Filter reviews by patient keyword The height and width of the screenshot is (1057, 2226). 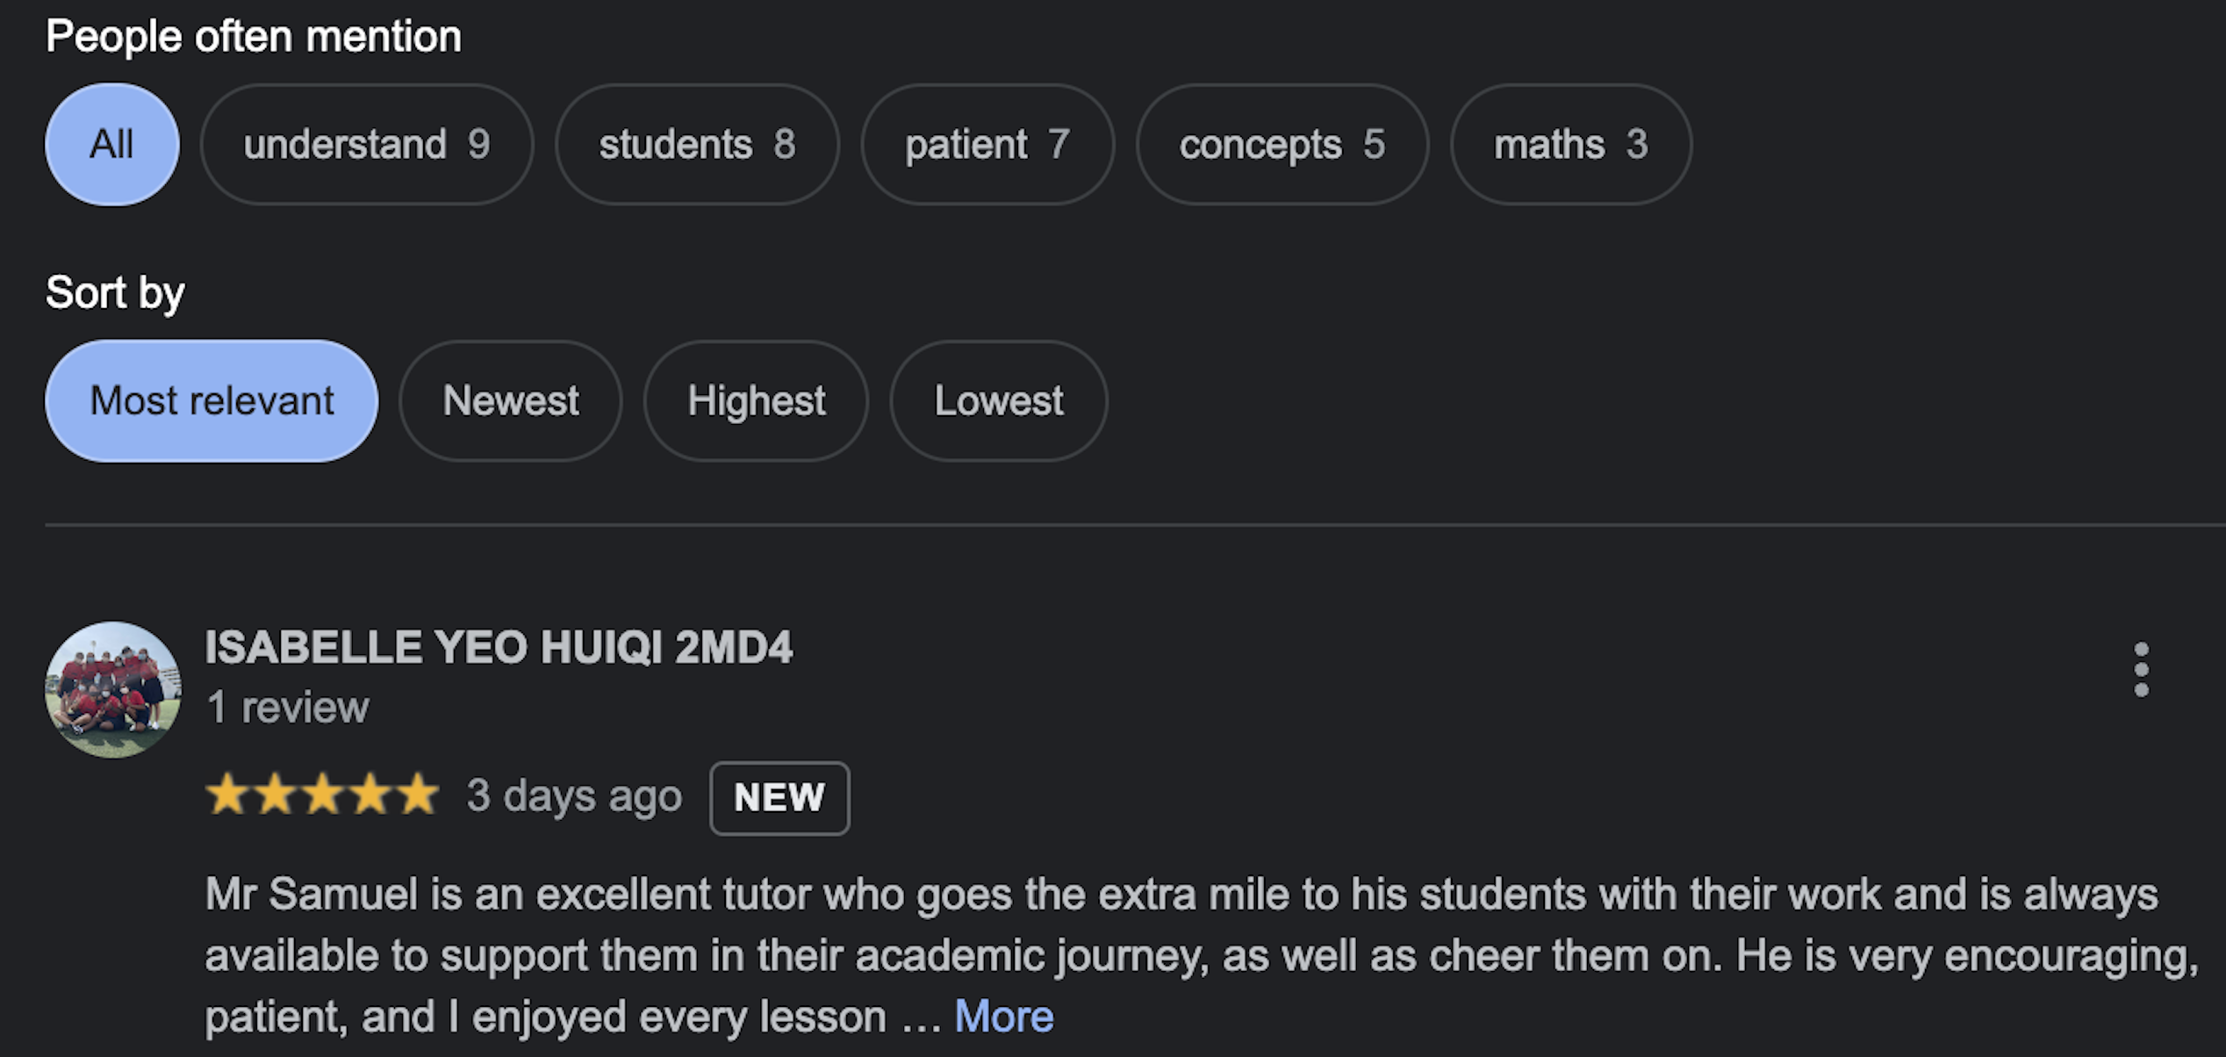click(987, 145)
